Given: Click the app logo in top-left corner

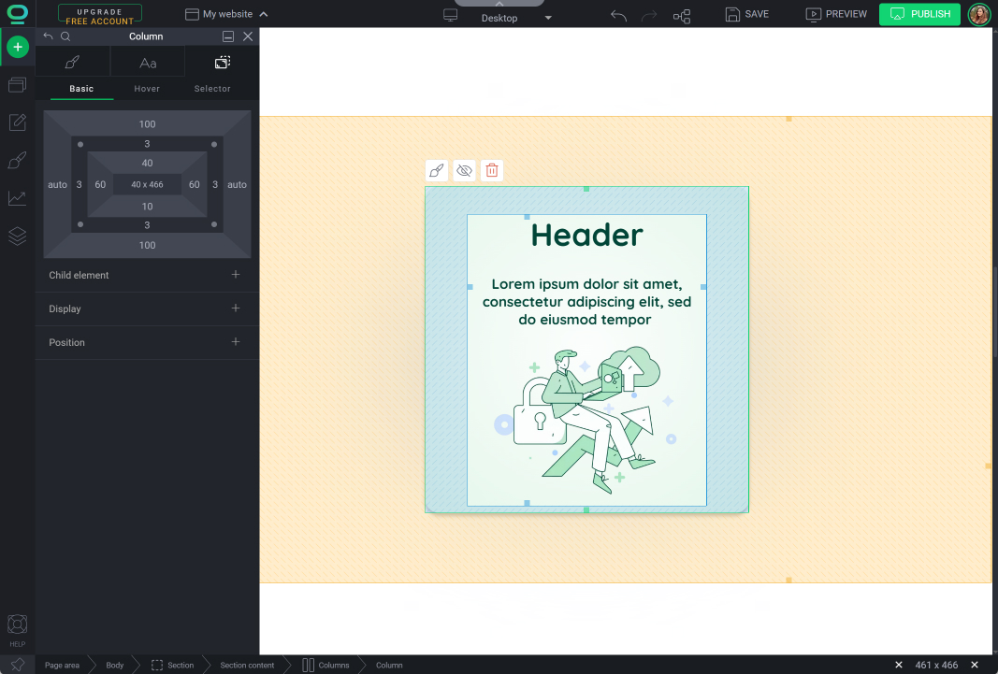Looking at the screenshot, I should point(18,13).
